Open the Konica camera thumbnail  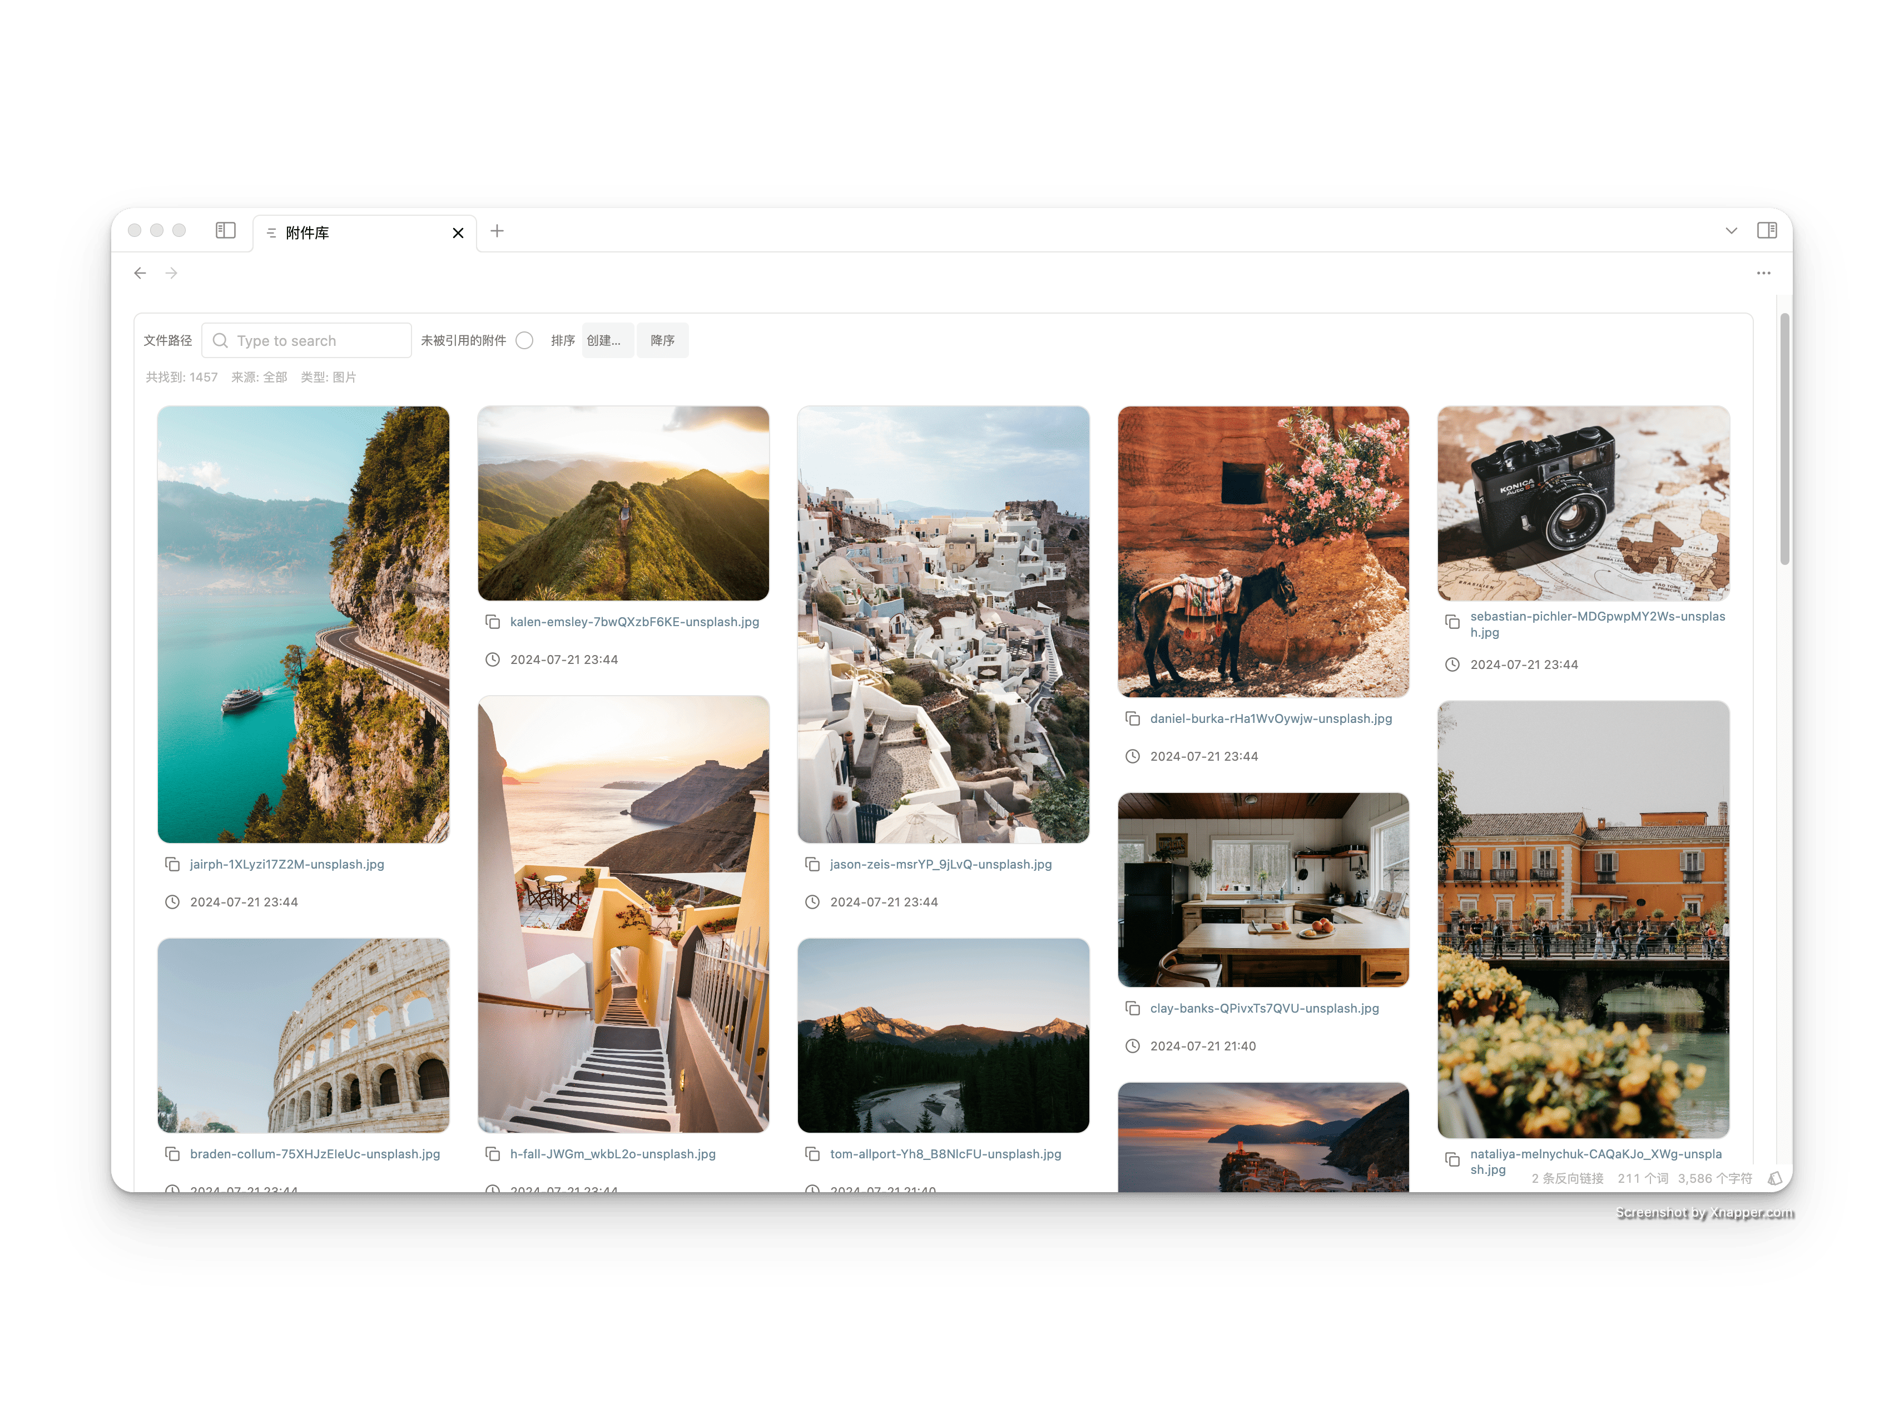[1584, 503]
